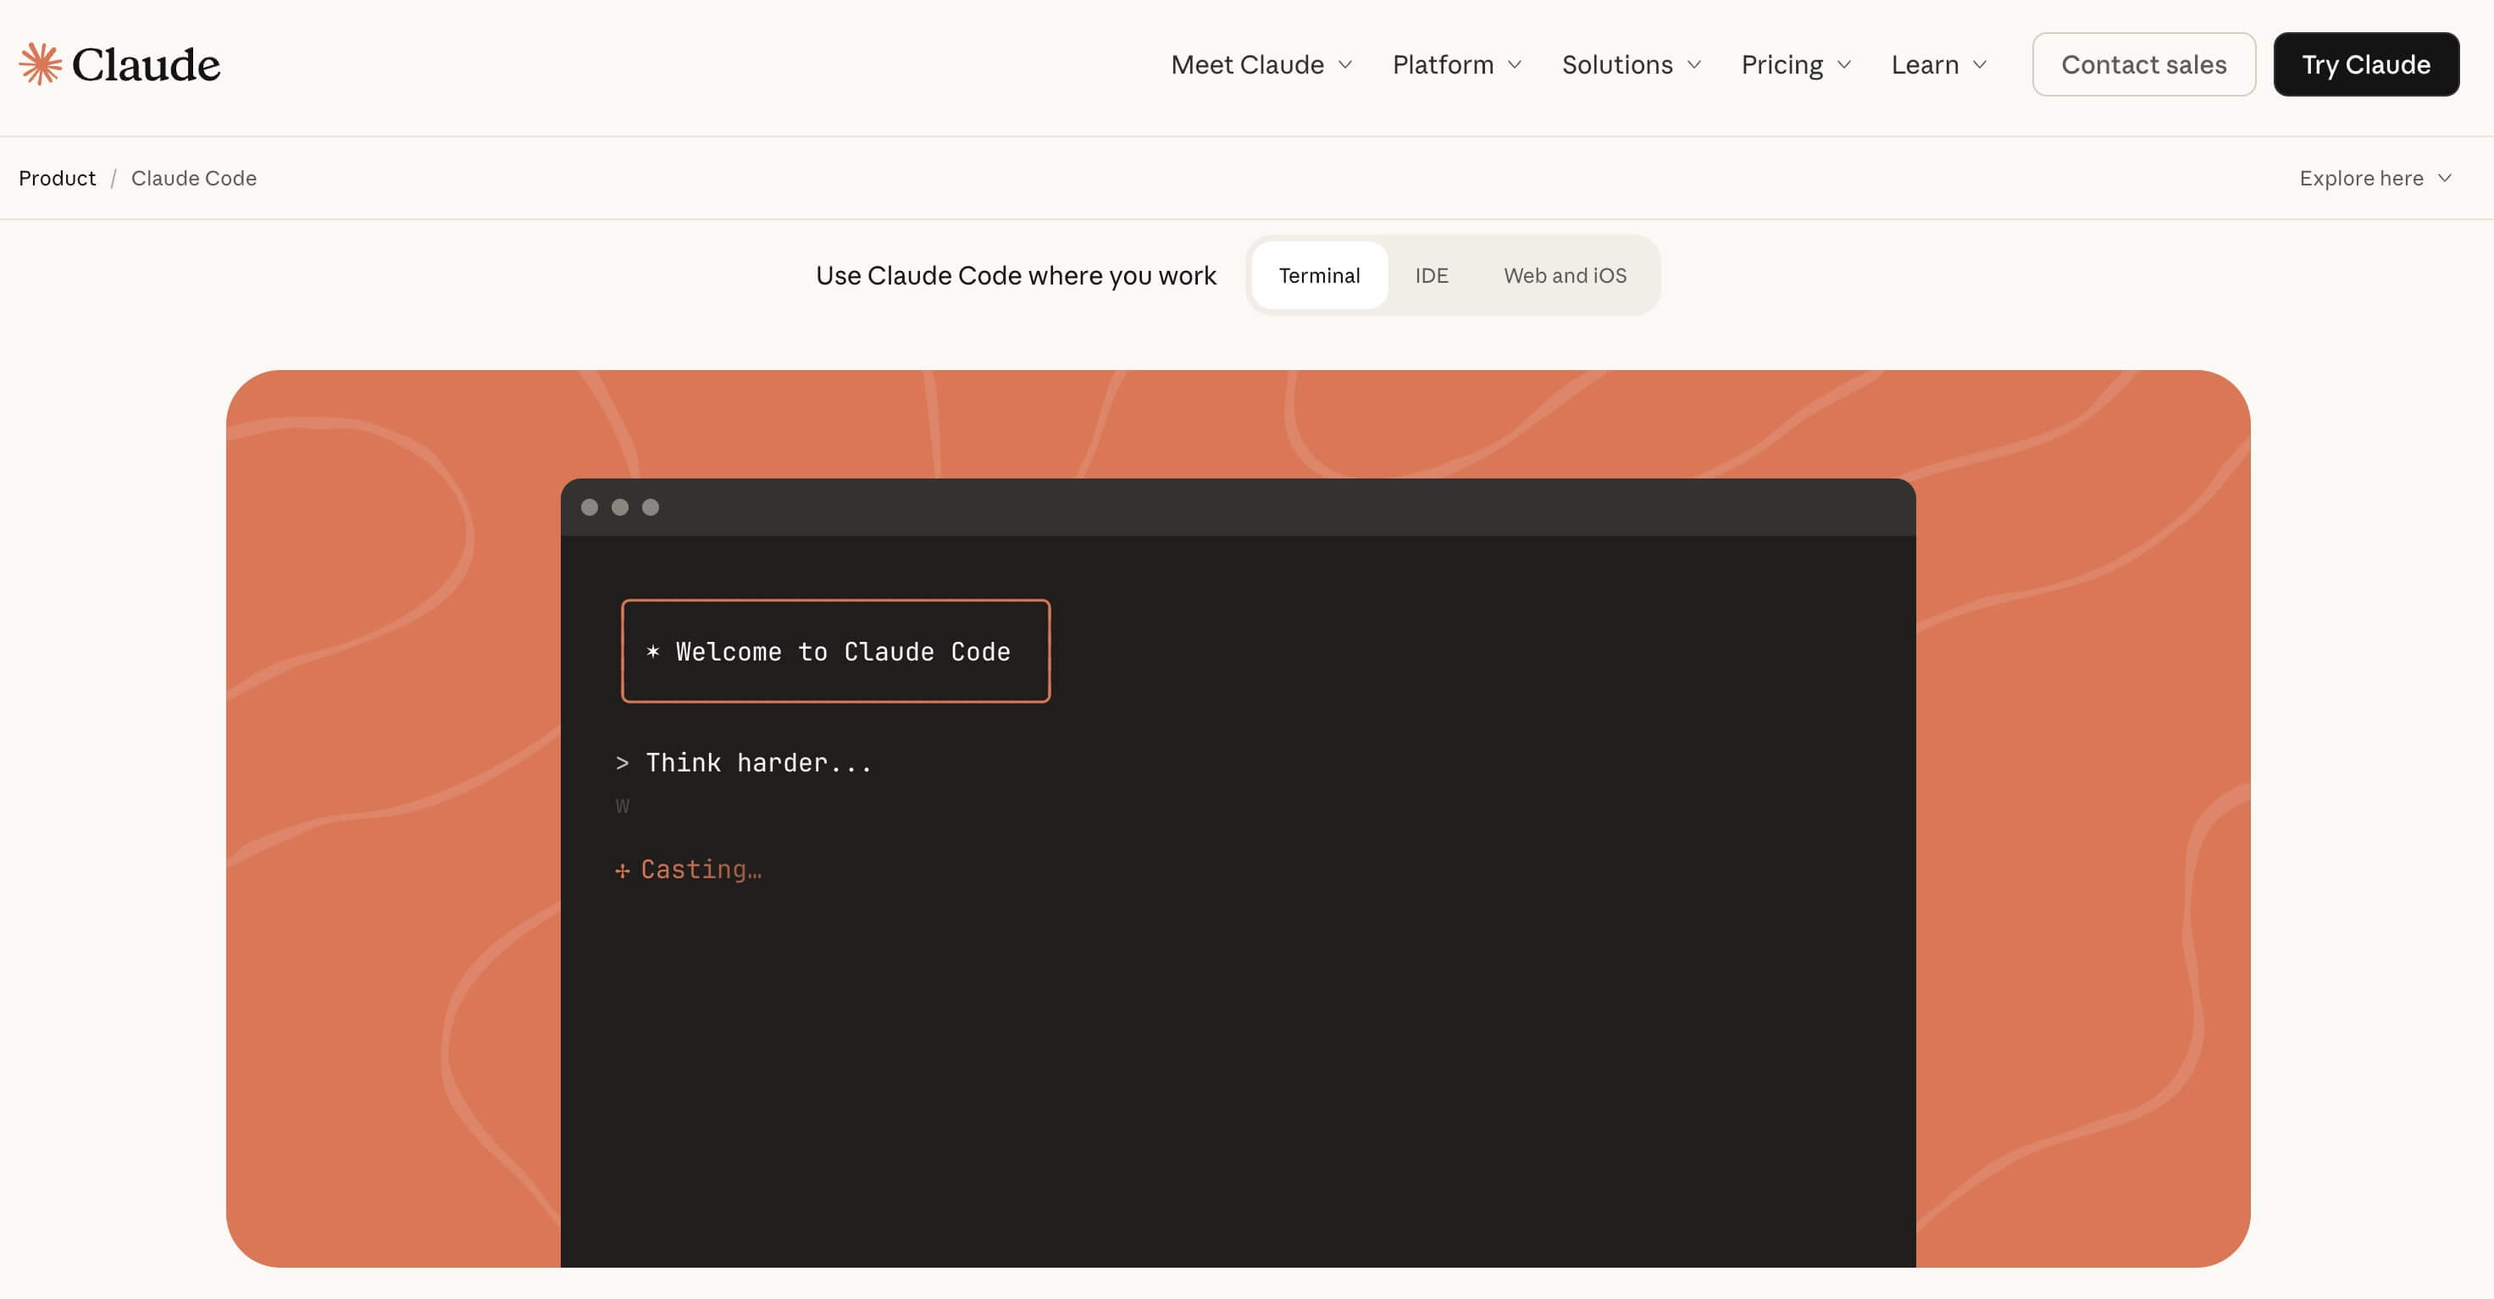Open the Platform navigation menu
The image size is (2494, 1299).
pyautogui.click(x=1456, y=65)
